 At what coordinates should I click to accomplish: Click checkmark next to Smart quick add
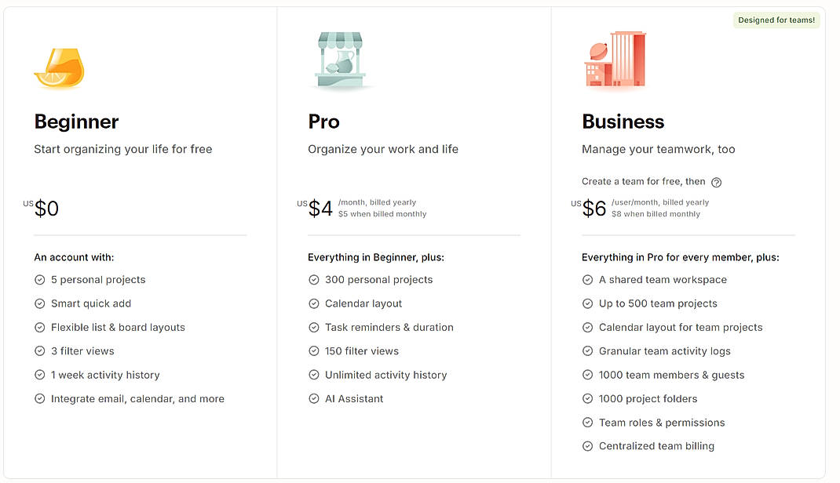40,303
